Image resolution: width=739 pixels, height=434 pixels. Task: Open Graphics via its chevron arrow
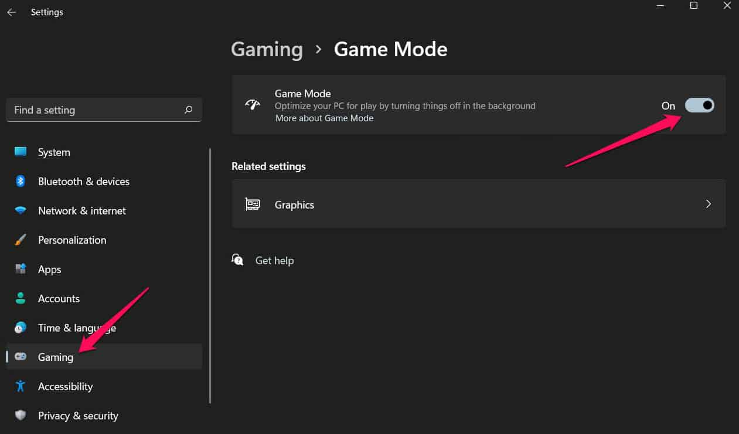click(x=709, y=204)
